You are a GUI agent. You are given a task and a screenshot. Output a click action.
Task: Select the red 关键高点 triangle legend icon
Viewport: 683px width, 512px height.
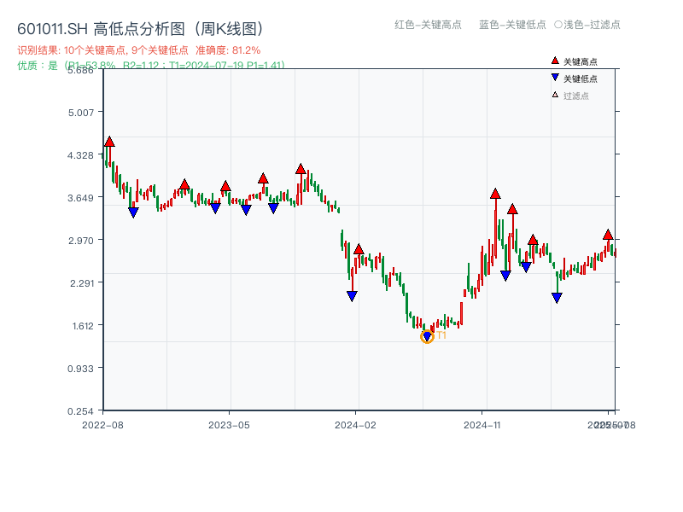click(555, 60)
